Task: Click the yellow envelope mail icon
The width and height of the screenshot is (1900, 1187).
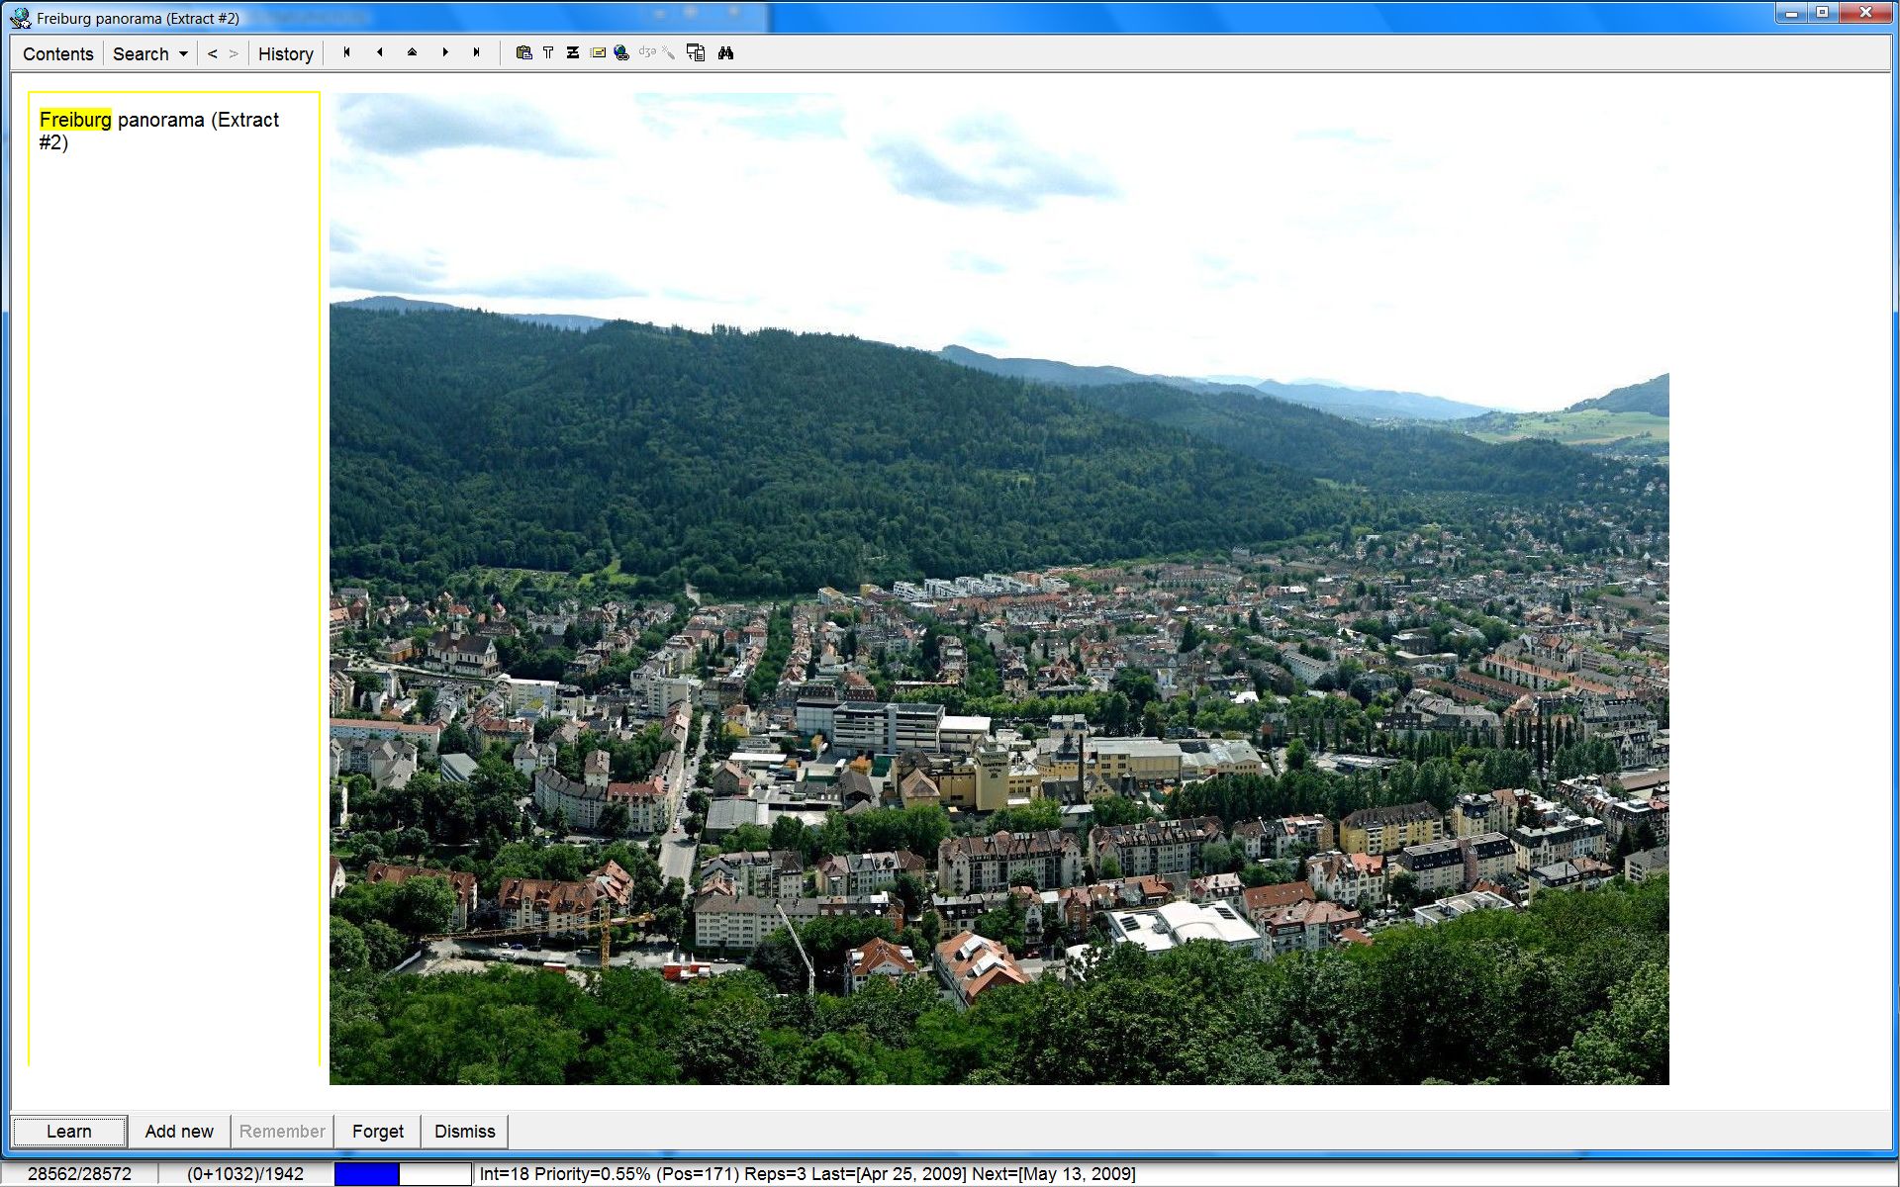Action: coord(598,53)
